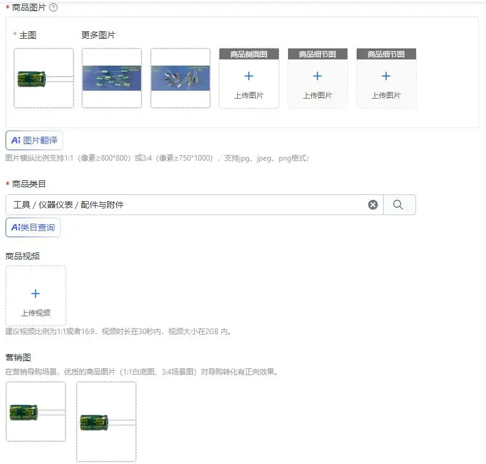This screenshot has height=464, width=486.
Task: Click the 上传视频 upload box
Action: 36,295
